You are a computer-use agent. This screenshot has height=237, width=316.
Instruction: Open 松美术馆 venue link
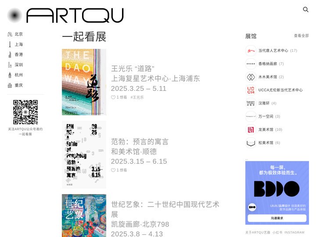[x=266, y=143]
